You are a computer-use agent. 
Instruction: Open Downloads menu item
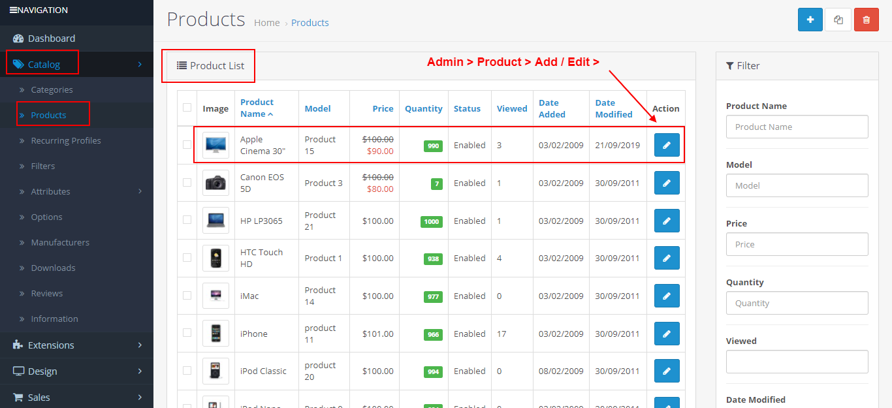click(x=53, y=268)
